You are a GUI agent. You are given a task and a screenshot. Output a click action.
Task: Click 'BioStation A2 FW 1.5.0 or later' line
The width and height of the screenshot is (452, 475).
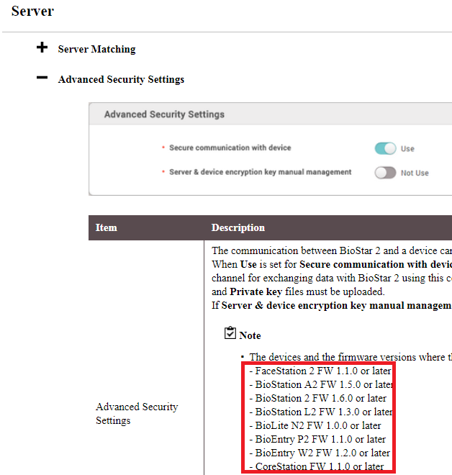click(x=321, y=384)
